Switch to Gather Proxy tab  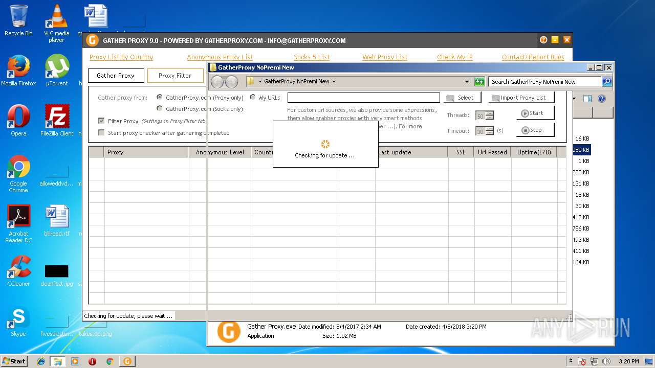click(x=115, y=76)
